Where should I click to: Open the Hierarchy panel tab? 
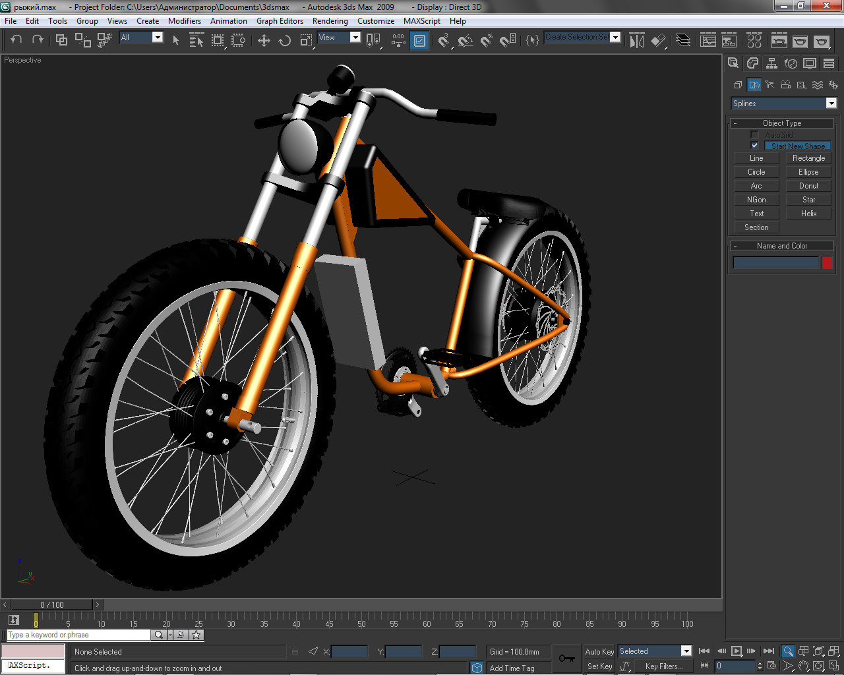[771, 63]
